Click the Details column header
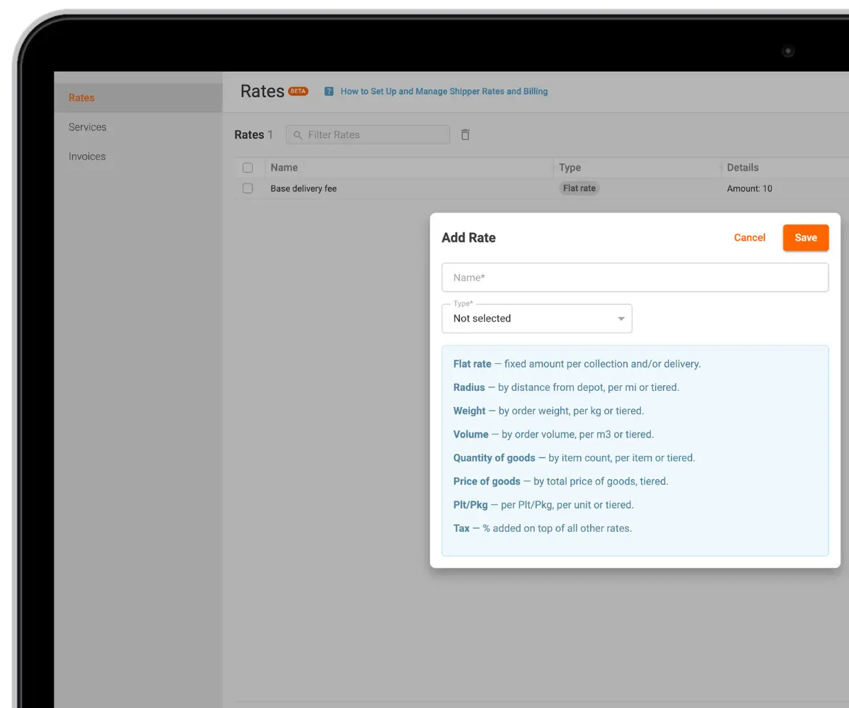This screenshot has height=708, width=849. point(743,168)
